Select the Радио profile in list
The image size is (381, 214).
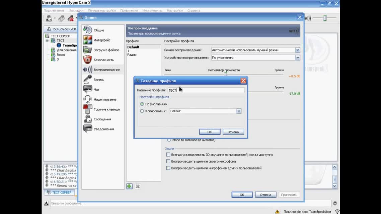132,55
